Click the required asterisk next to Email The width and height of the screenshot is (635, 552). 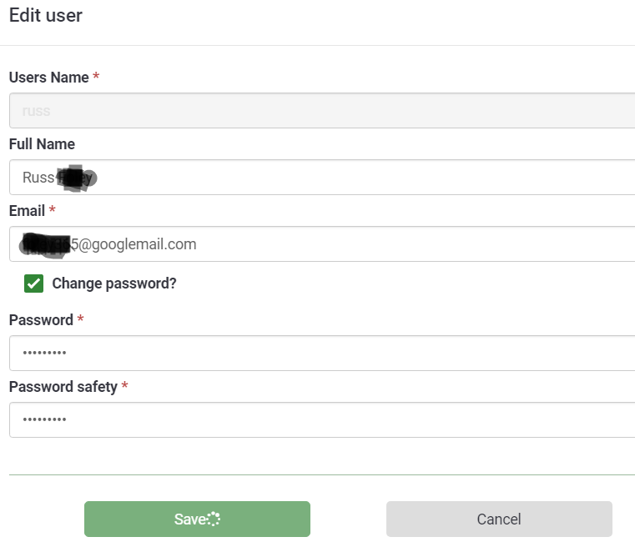click(x=53, y=211)
